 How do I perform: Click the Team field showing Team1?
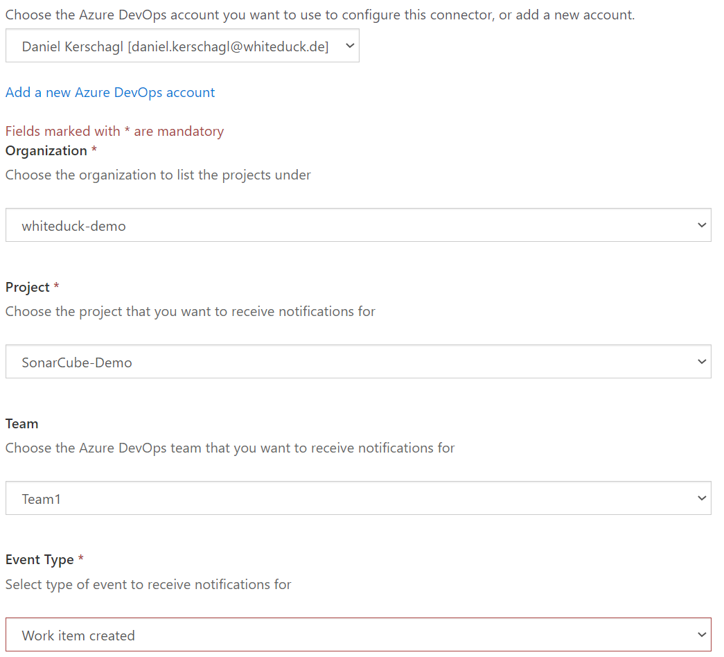point(358,498)
